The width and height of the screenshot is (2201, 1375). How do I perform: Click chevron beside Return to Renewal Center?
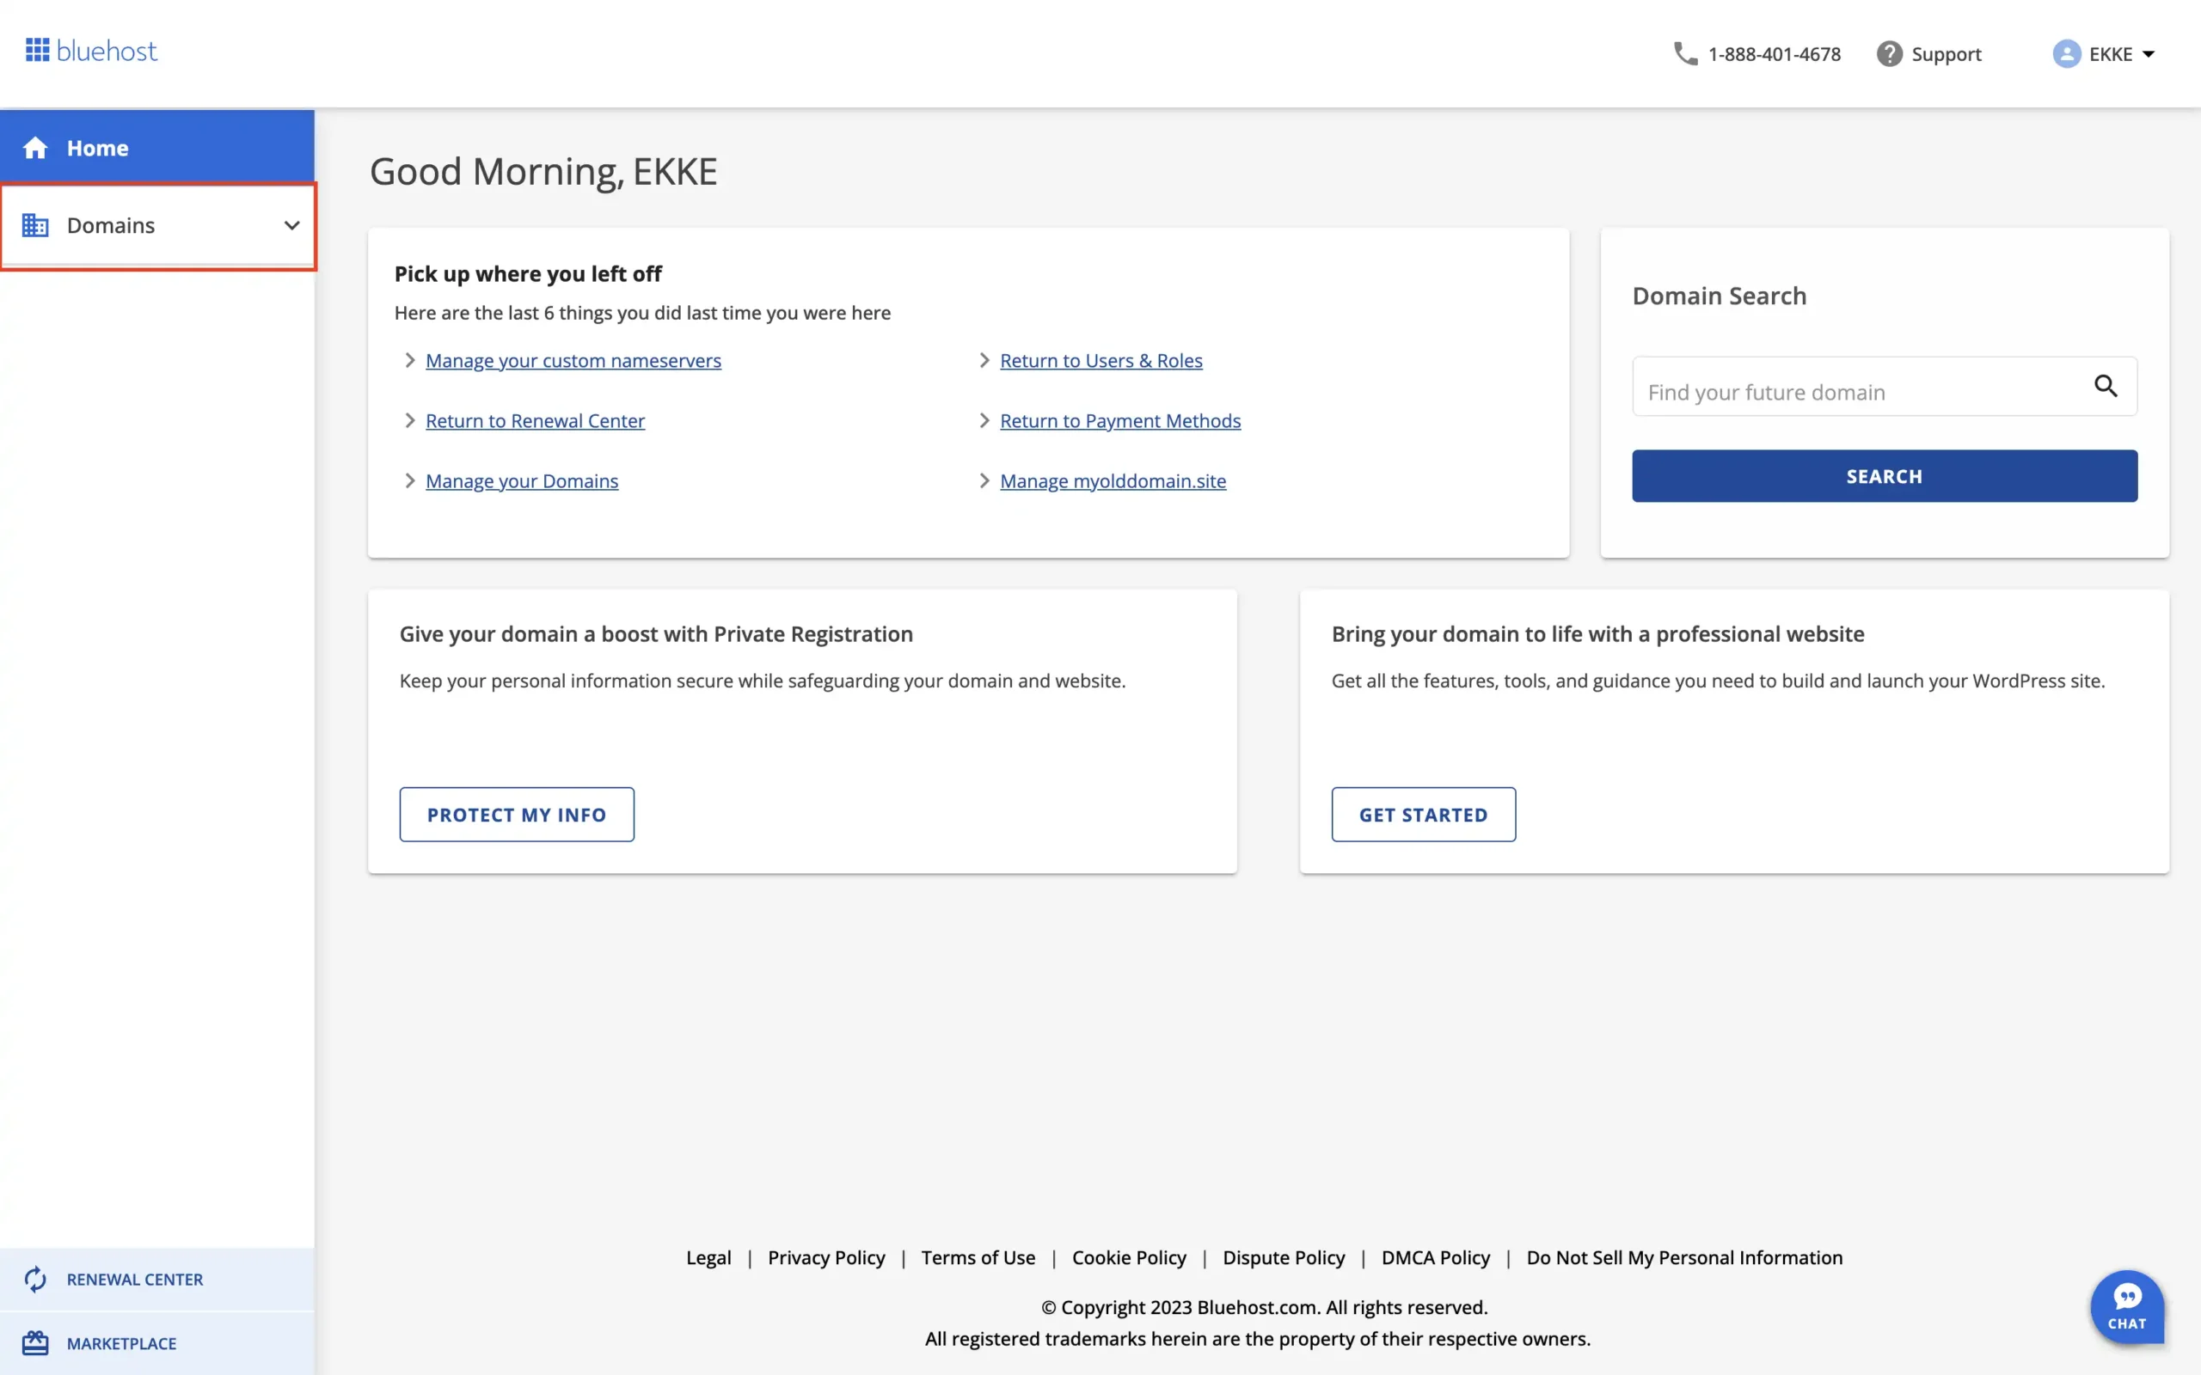point(409,420)
